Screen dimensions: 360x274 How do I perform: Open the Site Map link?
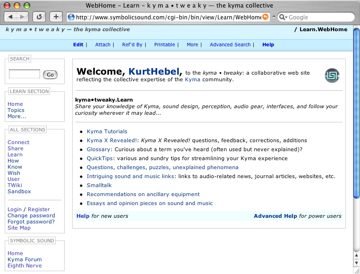(x=19, y=228)
